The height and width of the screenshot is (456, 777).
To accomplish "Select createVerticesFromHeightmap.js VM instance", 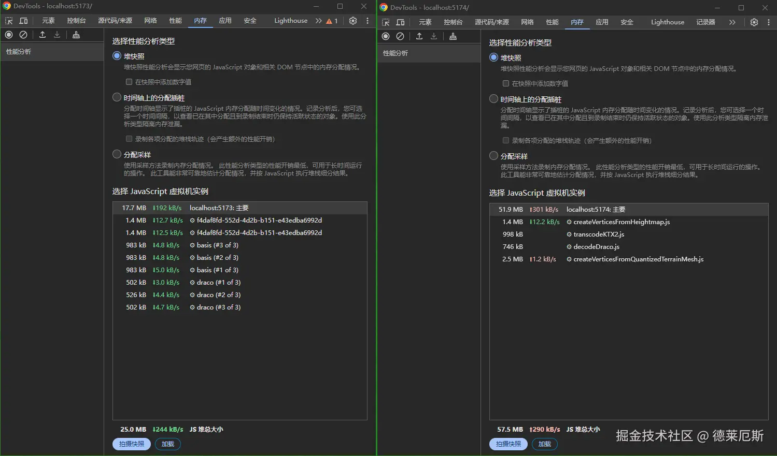I will pyautogui.click(x=629, y=222).
